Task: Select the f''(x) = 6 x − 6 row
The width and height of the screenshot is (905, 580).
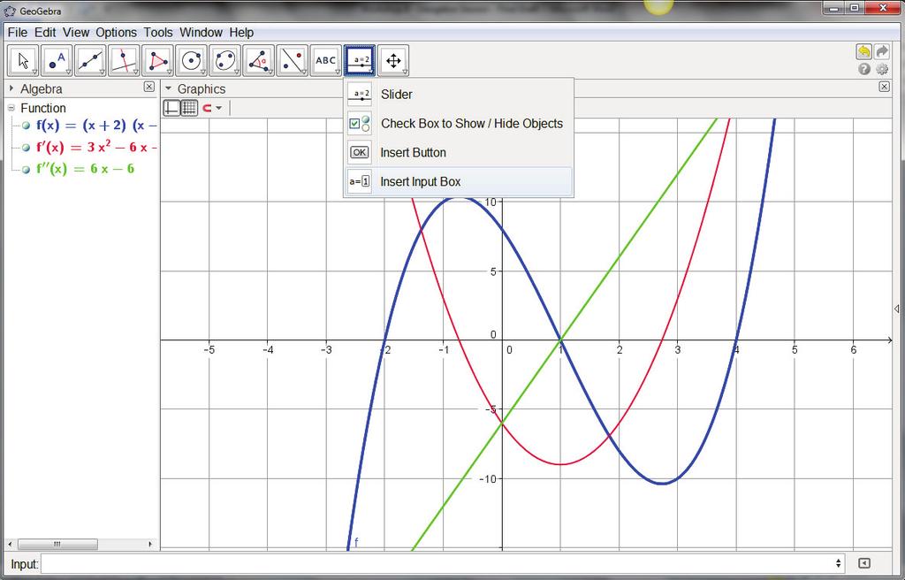Action: (85, 169)
